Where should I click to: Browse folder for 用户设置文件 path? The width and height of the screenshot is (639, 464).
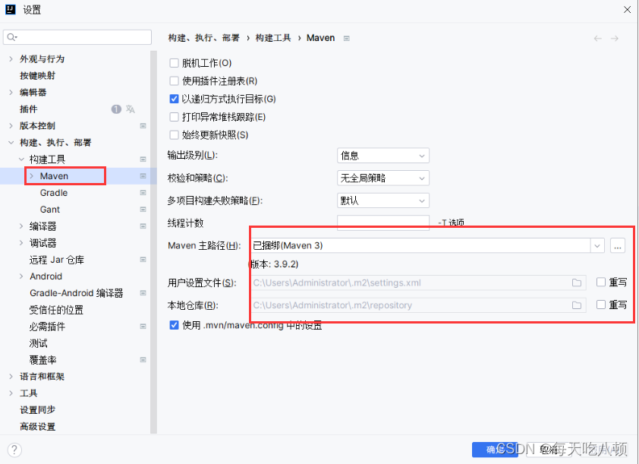(x=576, y=283)
